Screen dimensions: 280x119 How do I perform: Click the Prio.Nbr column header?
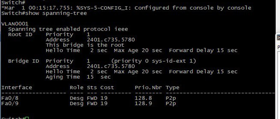point(148,87)
